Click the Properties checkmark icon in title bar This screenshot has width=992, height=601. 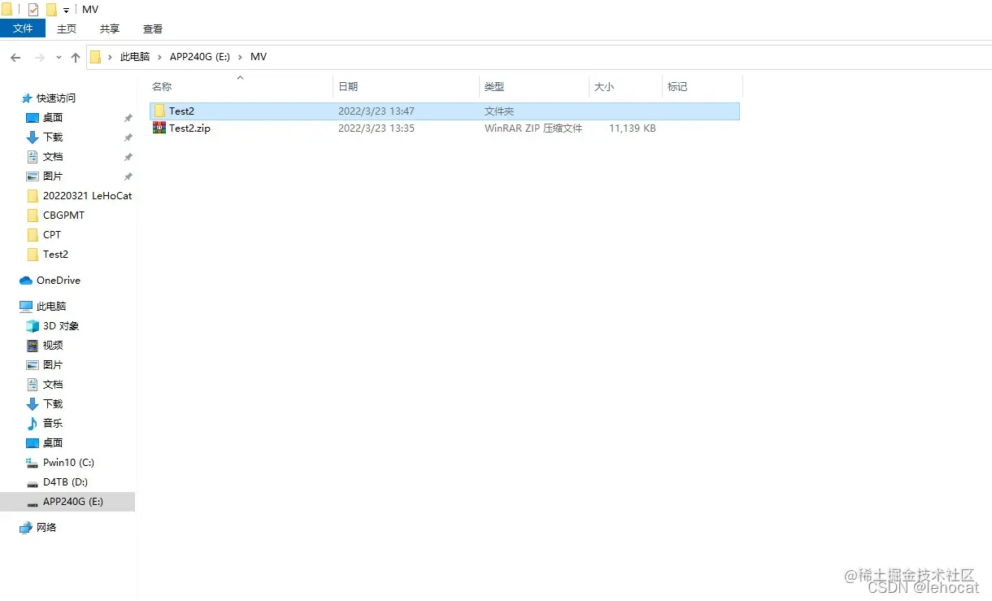(x=33, y=10)
